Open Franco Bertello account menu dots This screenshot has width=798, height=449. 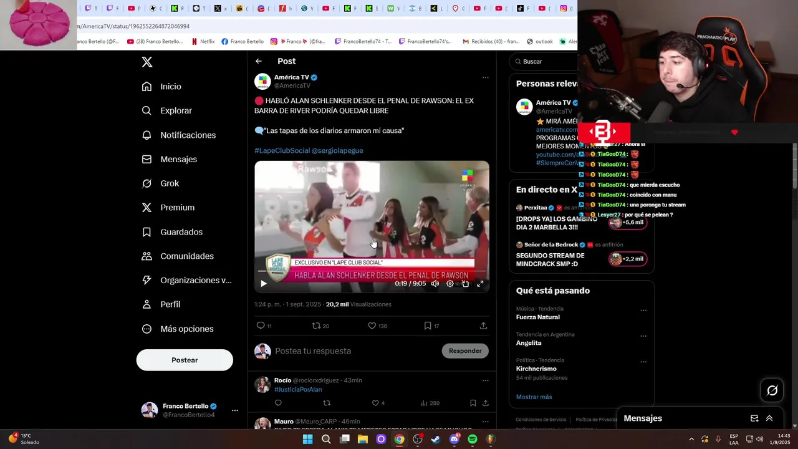click(x=235, y=410)
